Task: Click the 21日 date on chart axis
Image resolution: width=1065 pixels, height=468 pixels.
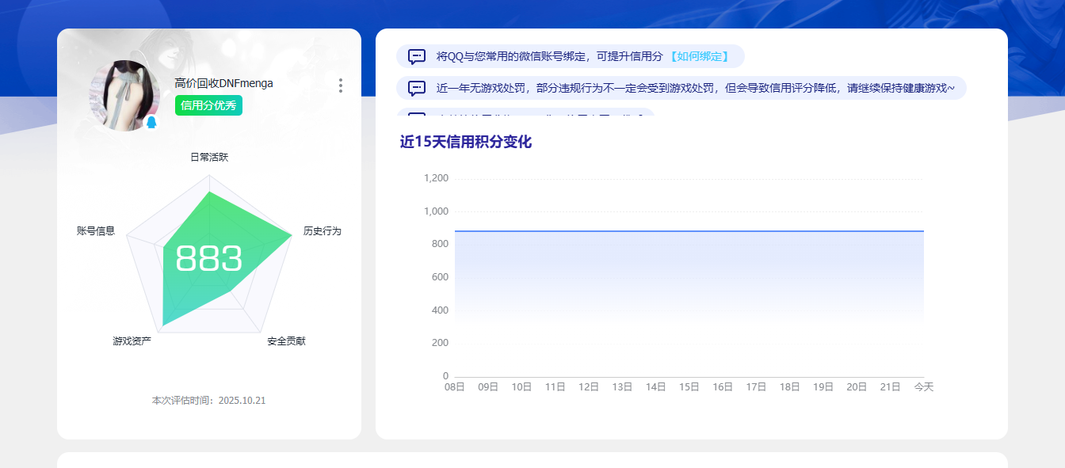Action: (891, 387)
